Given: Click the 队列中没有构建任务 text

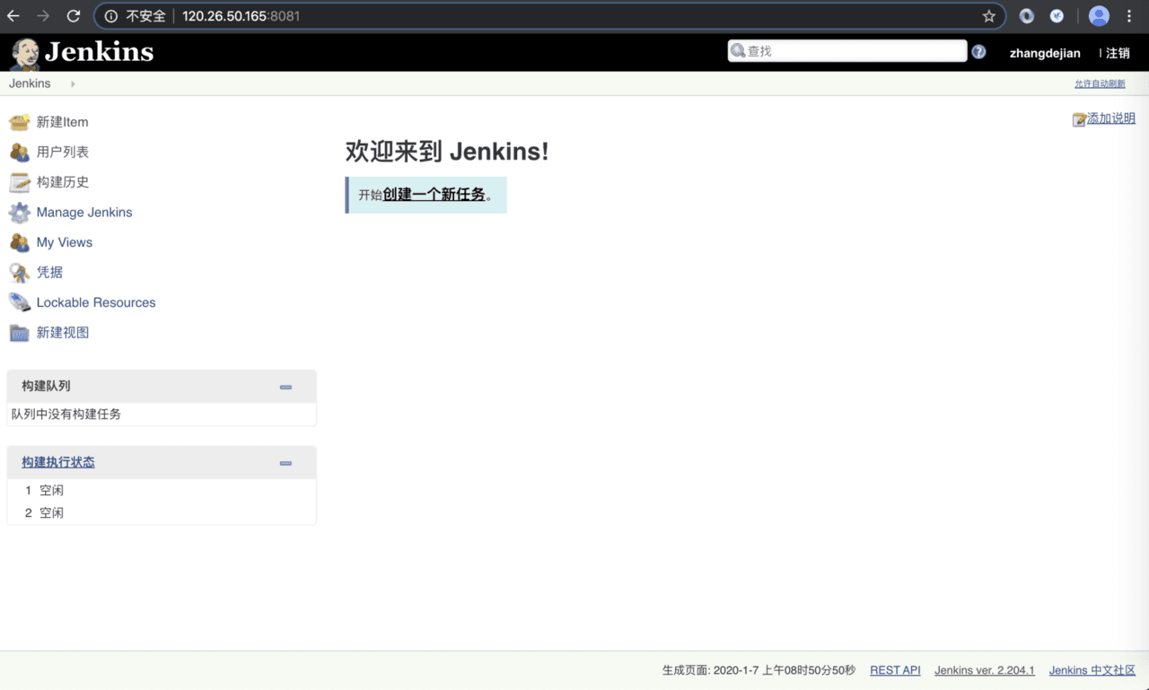Looking at the screenshot, I should pyautogui.click(x=66, y=415).
